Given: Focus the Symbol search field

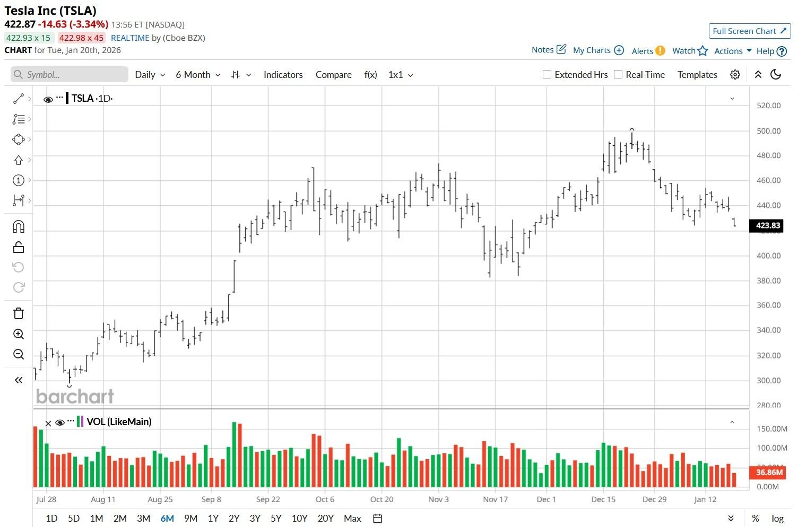Looking at the screenshot, I should pyautogui.click(x=70, y=74).
